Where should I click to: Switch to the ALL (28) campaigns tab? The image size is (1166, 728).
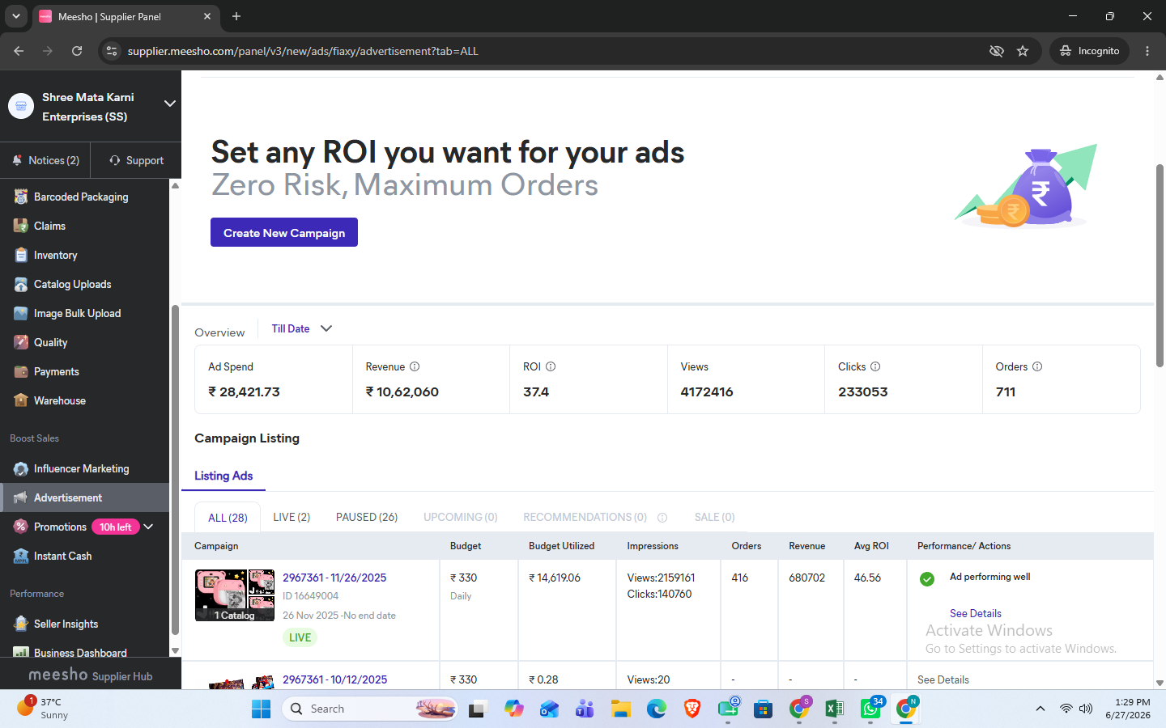228,518
